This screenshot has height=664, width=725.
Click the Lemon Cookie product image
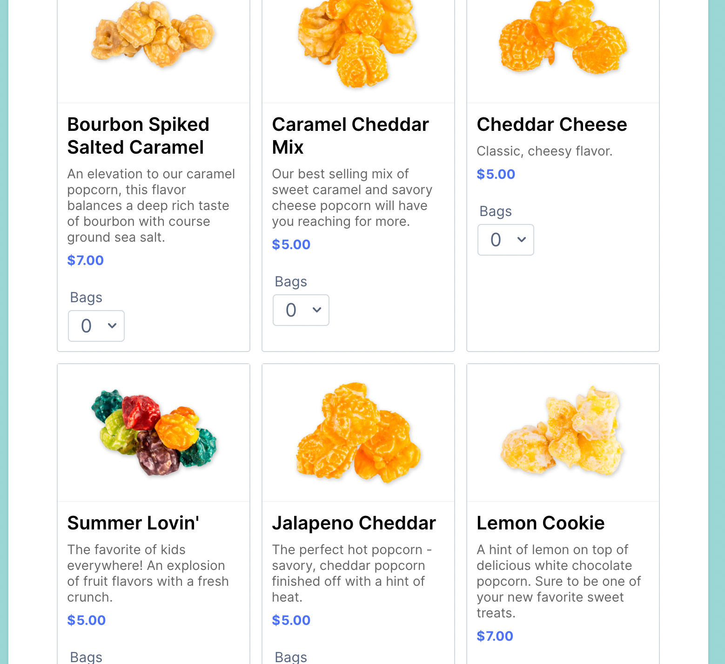(x=563, y=432)
